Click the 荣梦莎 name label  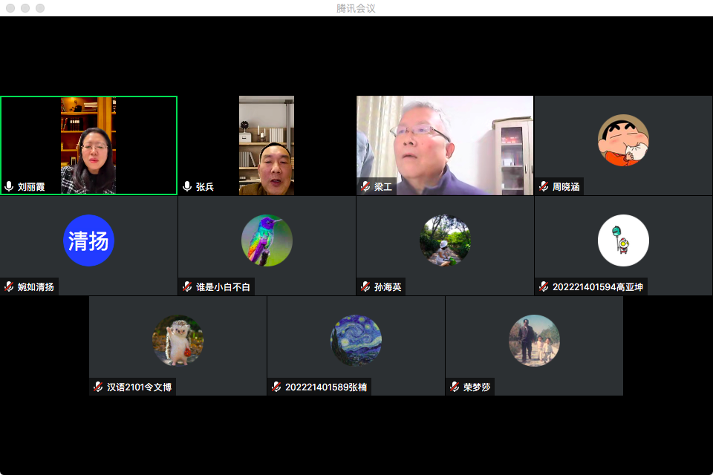(477, 387)
